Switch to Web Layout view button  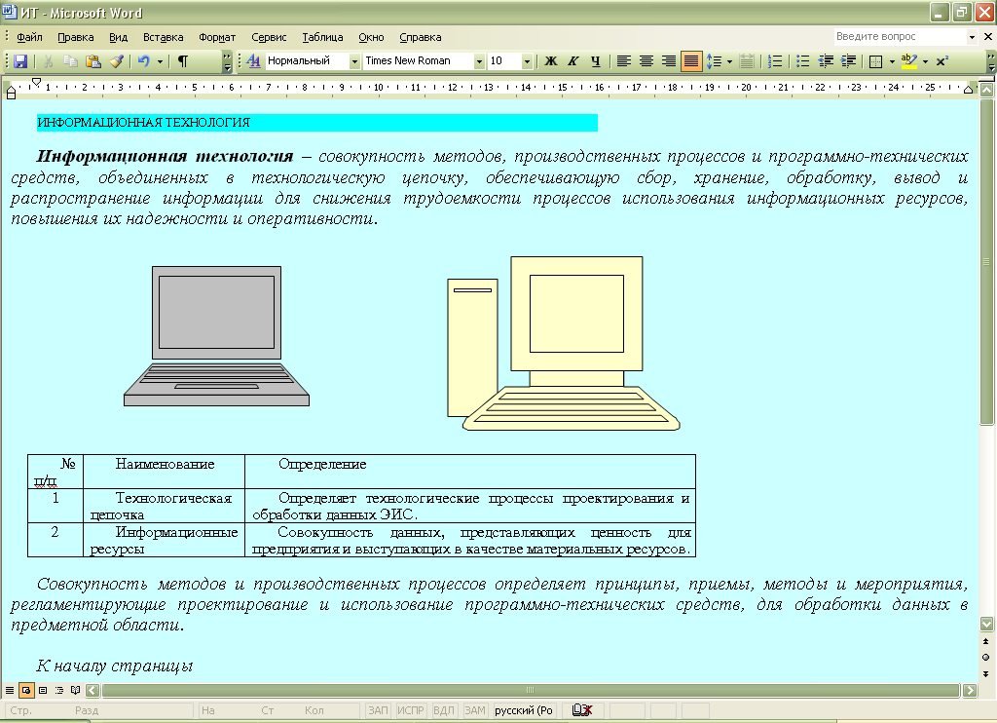click(26, 690)
